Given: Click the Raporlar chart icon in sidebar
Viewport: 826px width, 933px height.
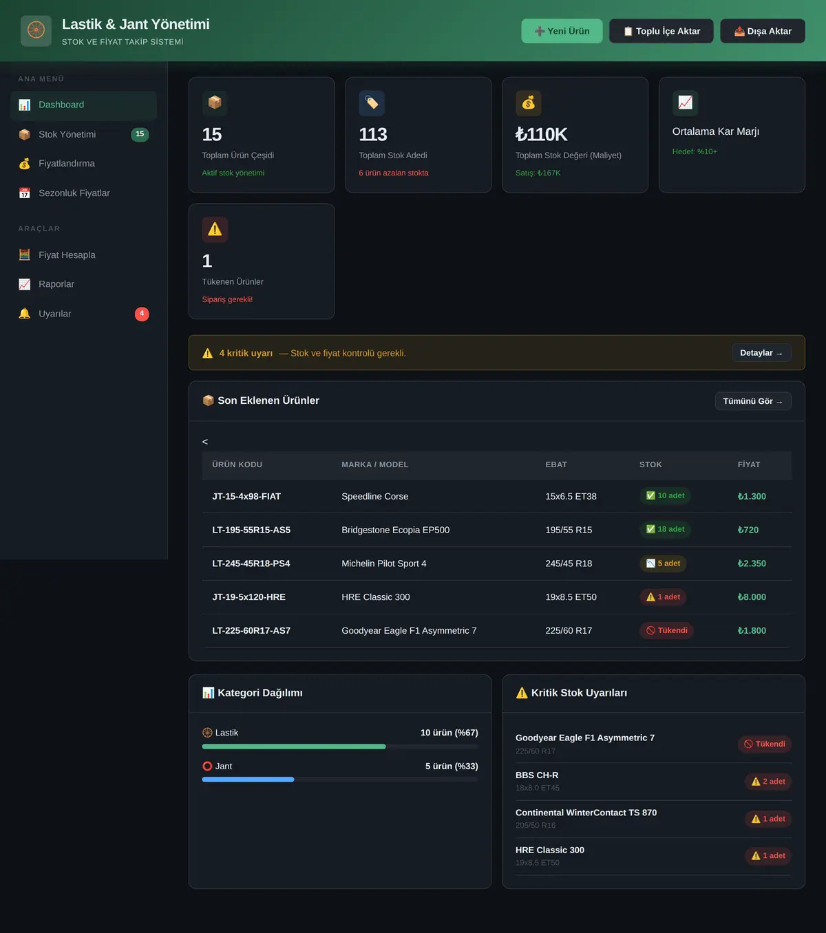Looking at the screenshot, I should (25, 284).
